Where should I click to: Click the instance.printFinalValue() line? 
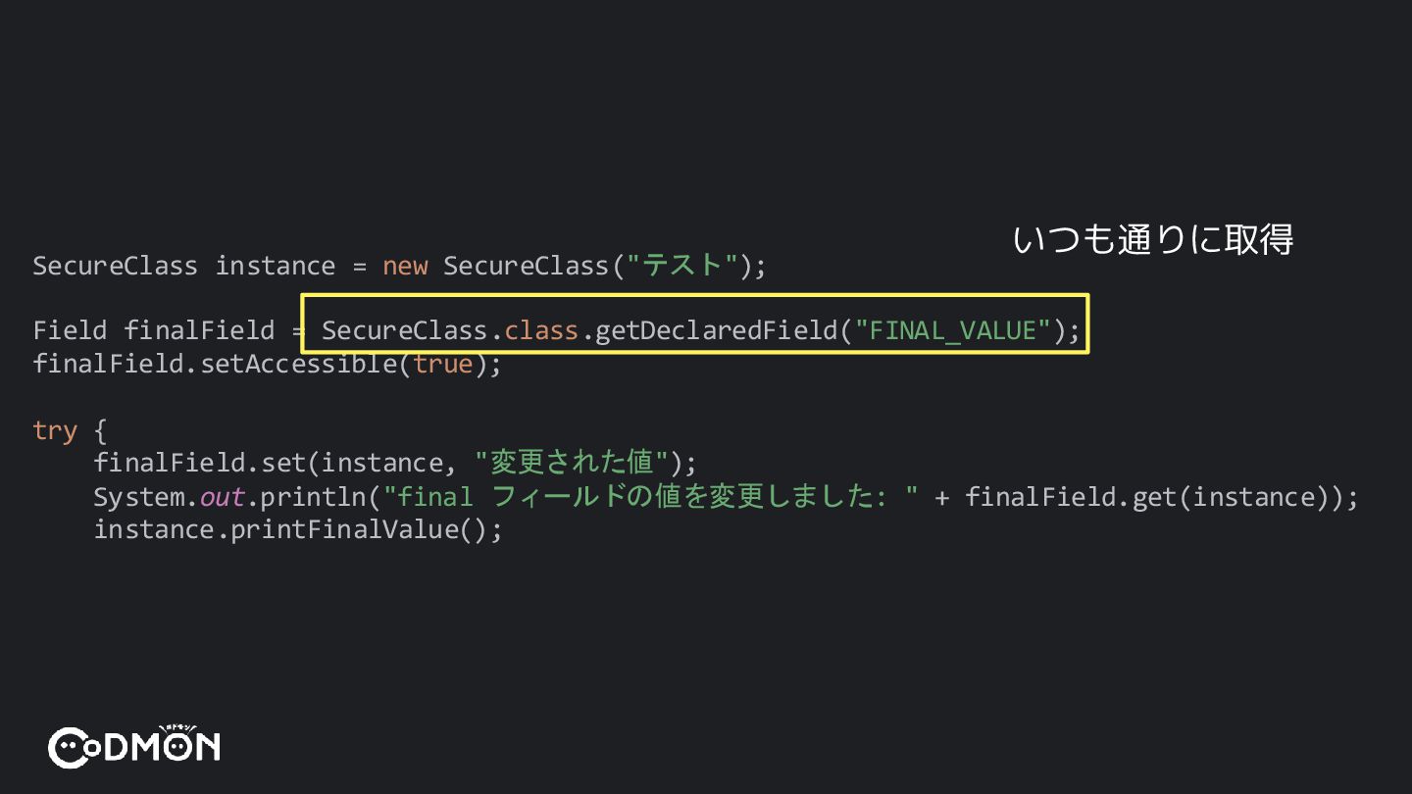pyautogui.click(x=297, y=530)
